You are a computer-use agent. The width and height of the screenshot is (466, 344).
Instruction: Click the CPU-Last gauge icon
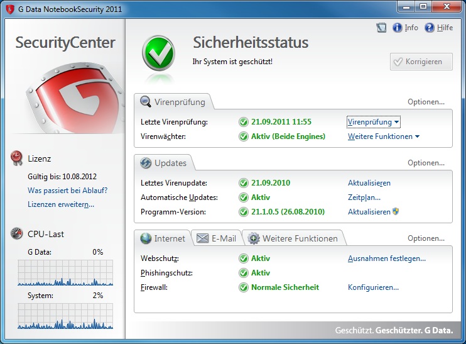(17, 234)
